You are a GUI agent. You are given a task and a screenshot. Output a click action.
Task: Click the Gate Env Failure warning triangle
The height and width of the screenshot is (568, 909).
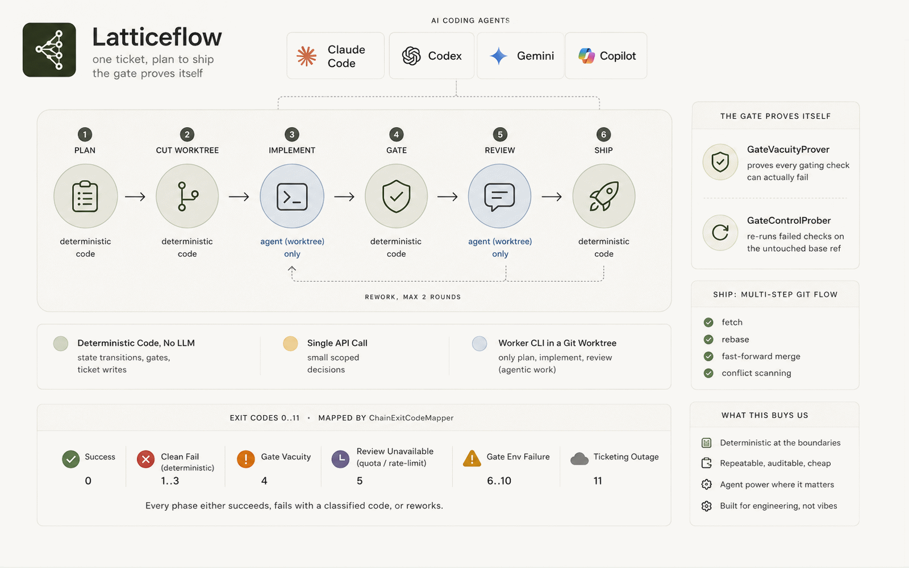pos(472,458)
